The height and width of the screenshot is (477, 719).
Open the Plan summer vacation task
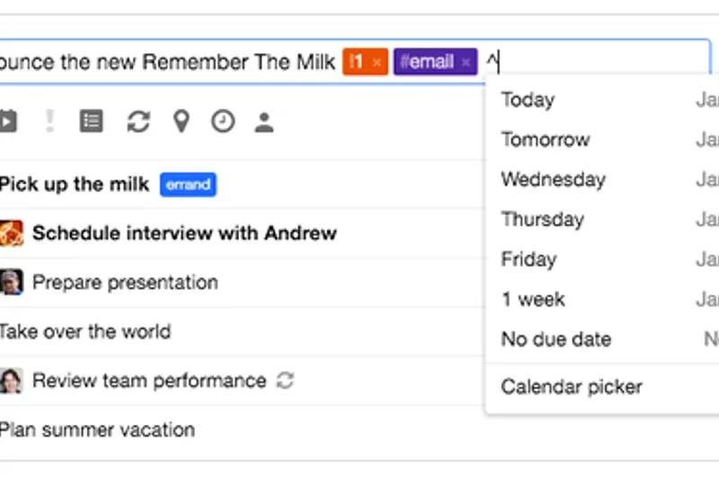pos(97,430)
